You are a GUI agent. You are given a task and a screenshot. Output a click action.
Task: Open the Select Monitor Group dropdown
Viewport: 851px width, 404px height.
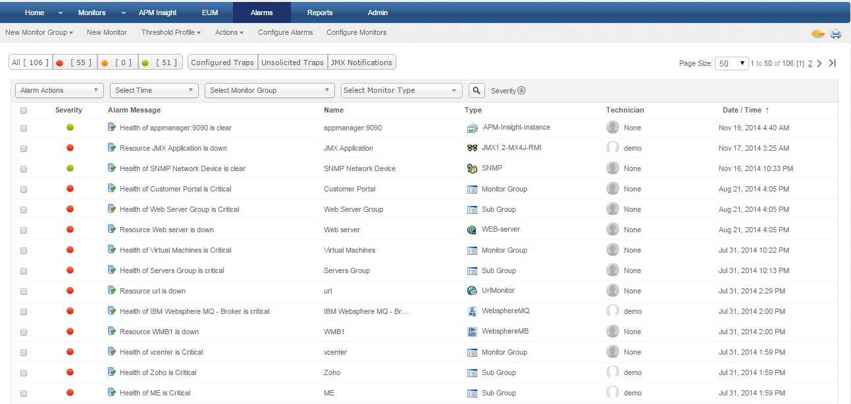[270, 90]
